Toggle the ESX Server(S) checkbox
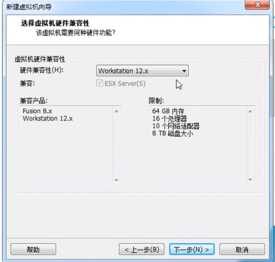This screenshot has width=275, height=262. pyautogui.click(x=100, y=83)
